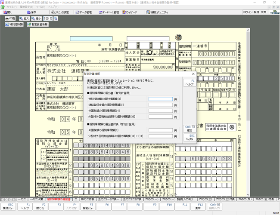
Task: Click the 特別控除額の個別帰属額[3] input field
Action: point(160,99)
